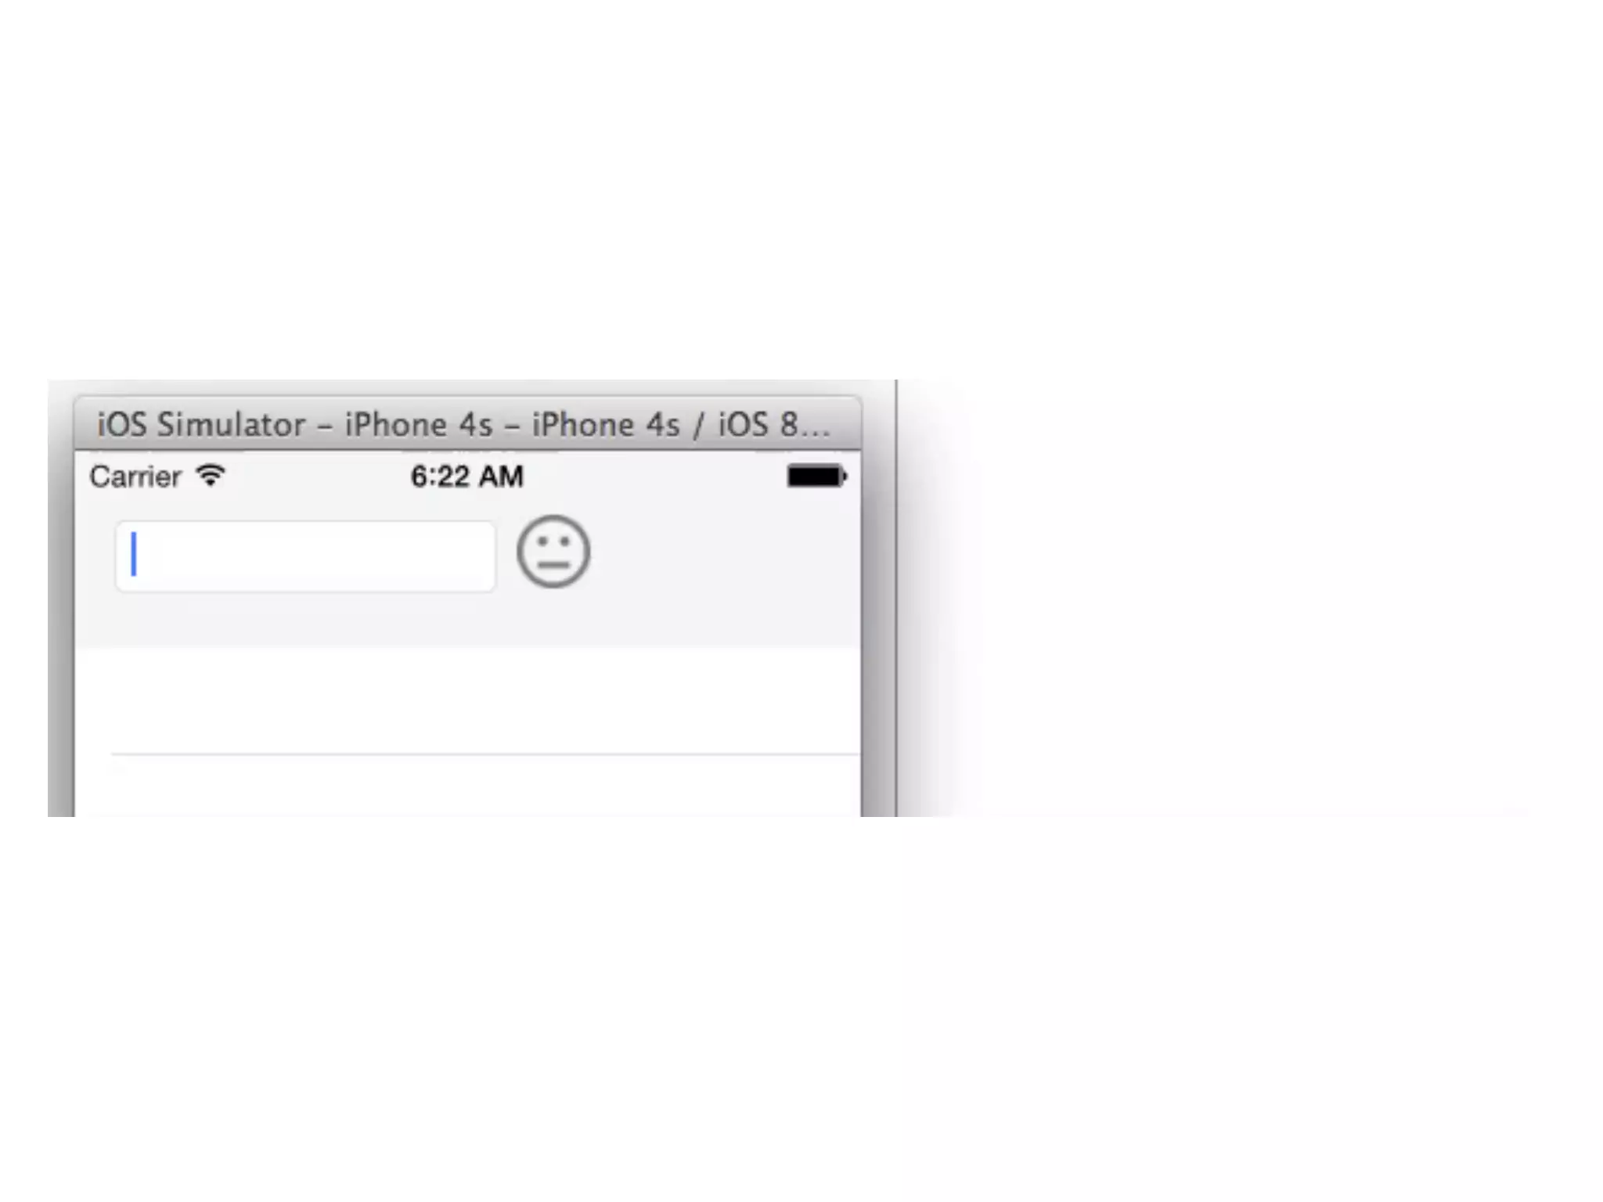Click the 'iOS Simulator' words in the title
The height and width of the screenshot is (1202, 1603).
click(x=201, y=425)
